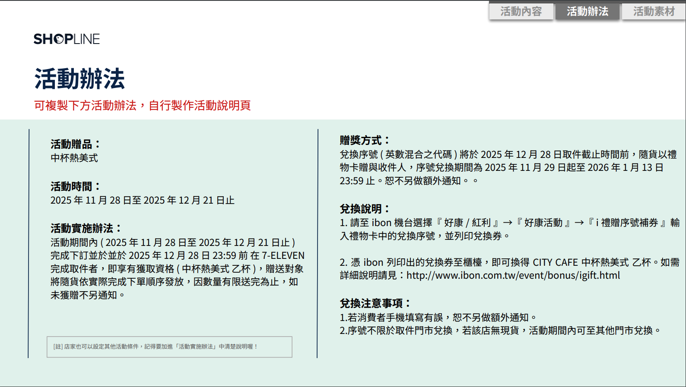Click the 兌換注意事項 section heading
The image size is (686, 387).
[x=375, y=303]
